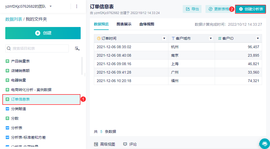
Task: Click the 数据列表 breadcrumb link
Action: 14,19
